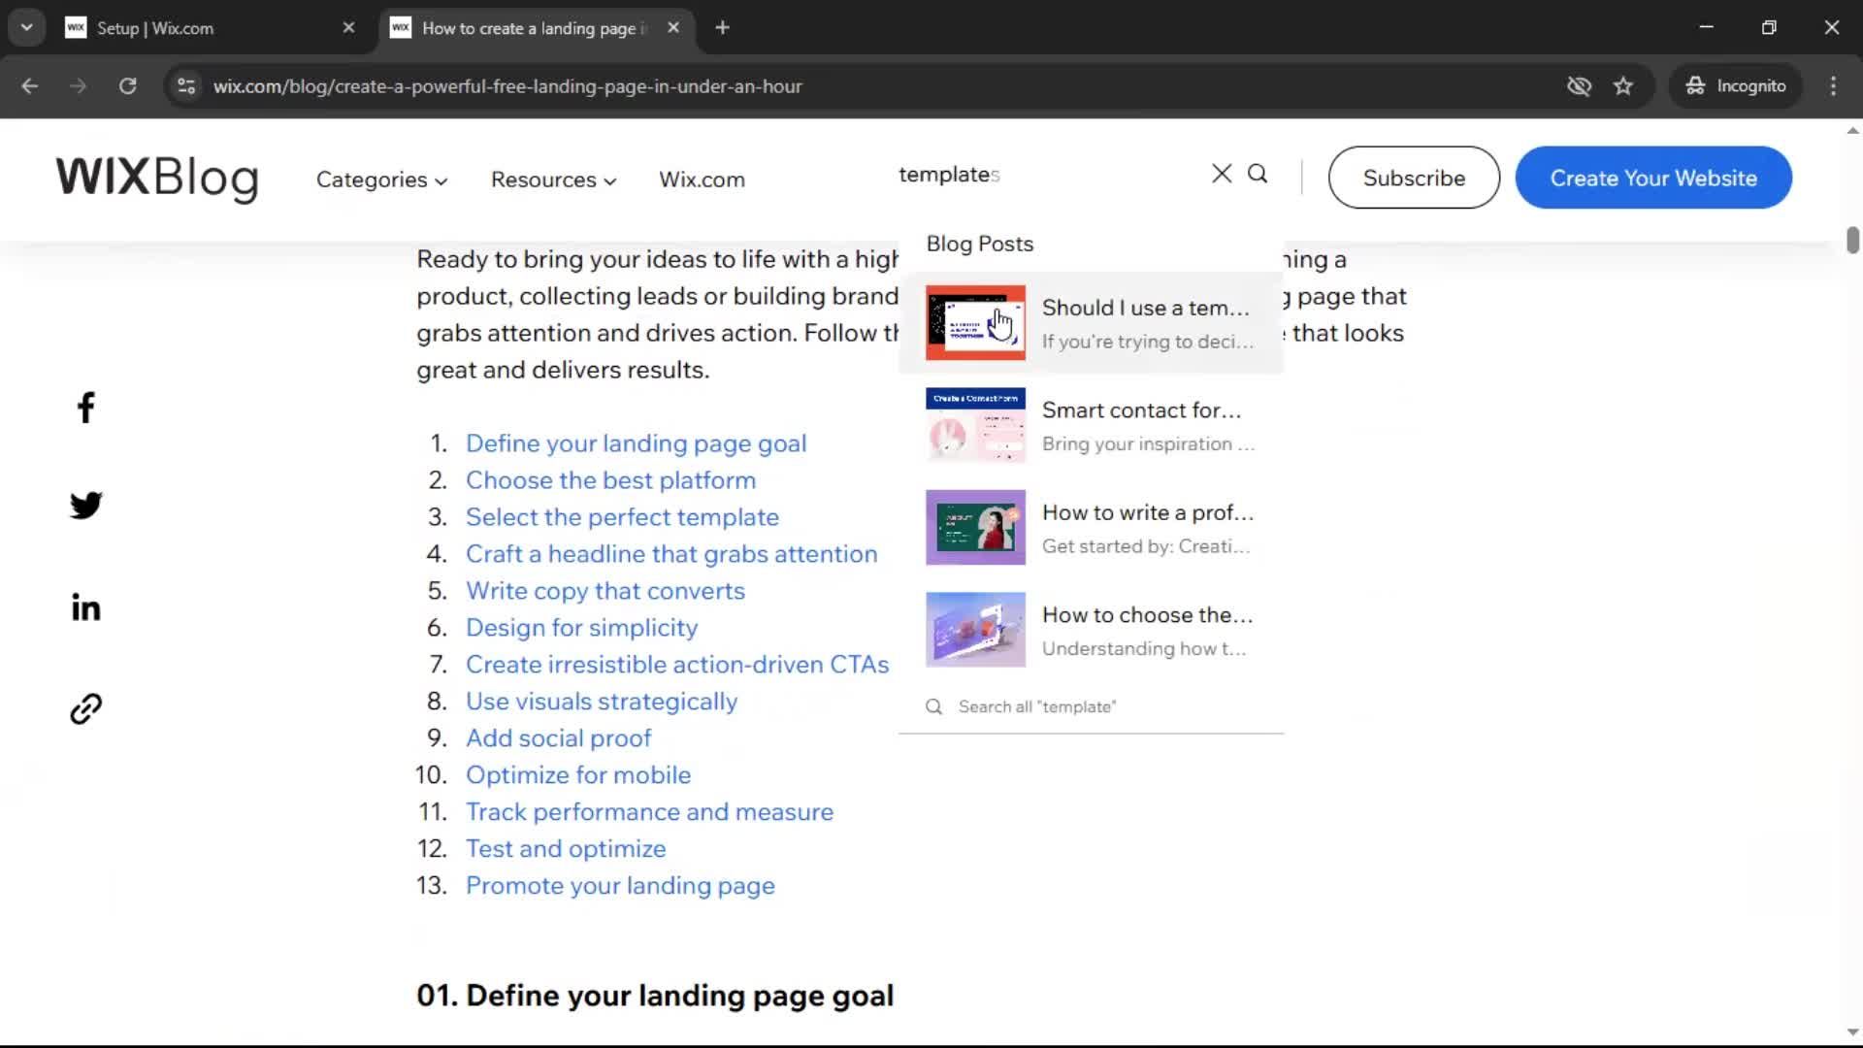Viewport: 1863px width, 1048px height.
Task: Switch to the How to create a landing page tab
Action: click(536, 28)
